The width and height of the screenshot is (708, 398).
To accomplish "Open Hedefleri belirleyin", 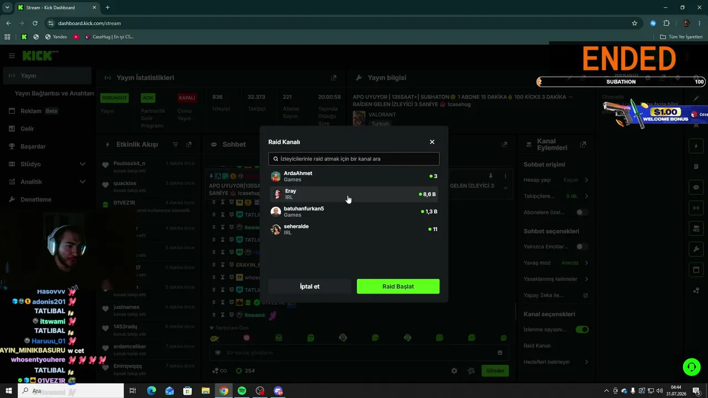I will 556,362.
